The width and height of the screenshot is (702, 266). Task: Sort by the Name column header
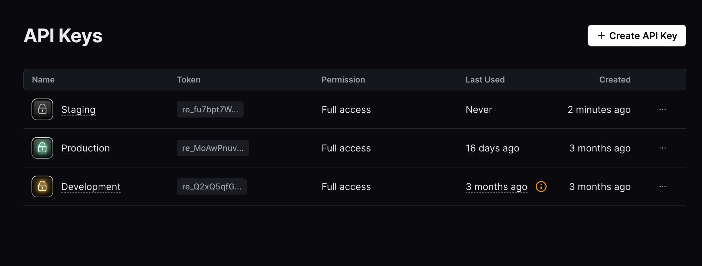tap(43, 80)
